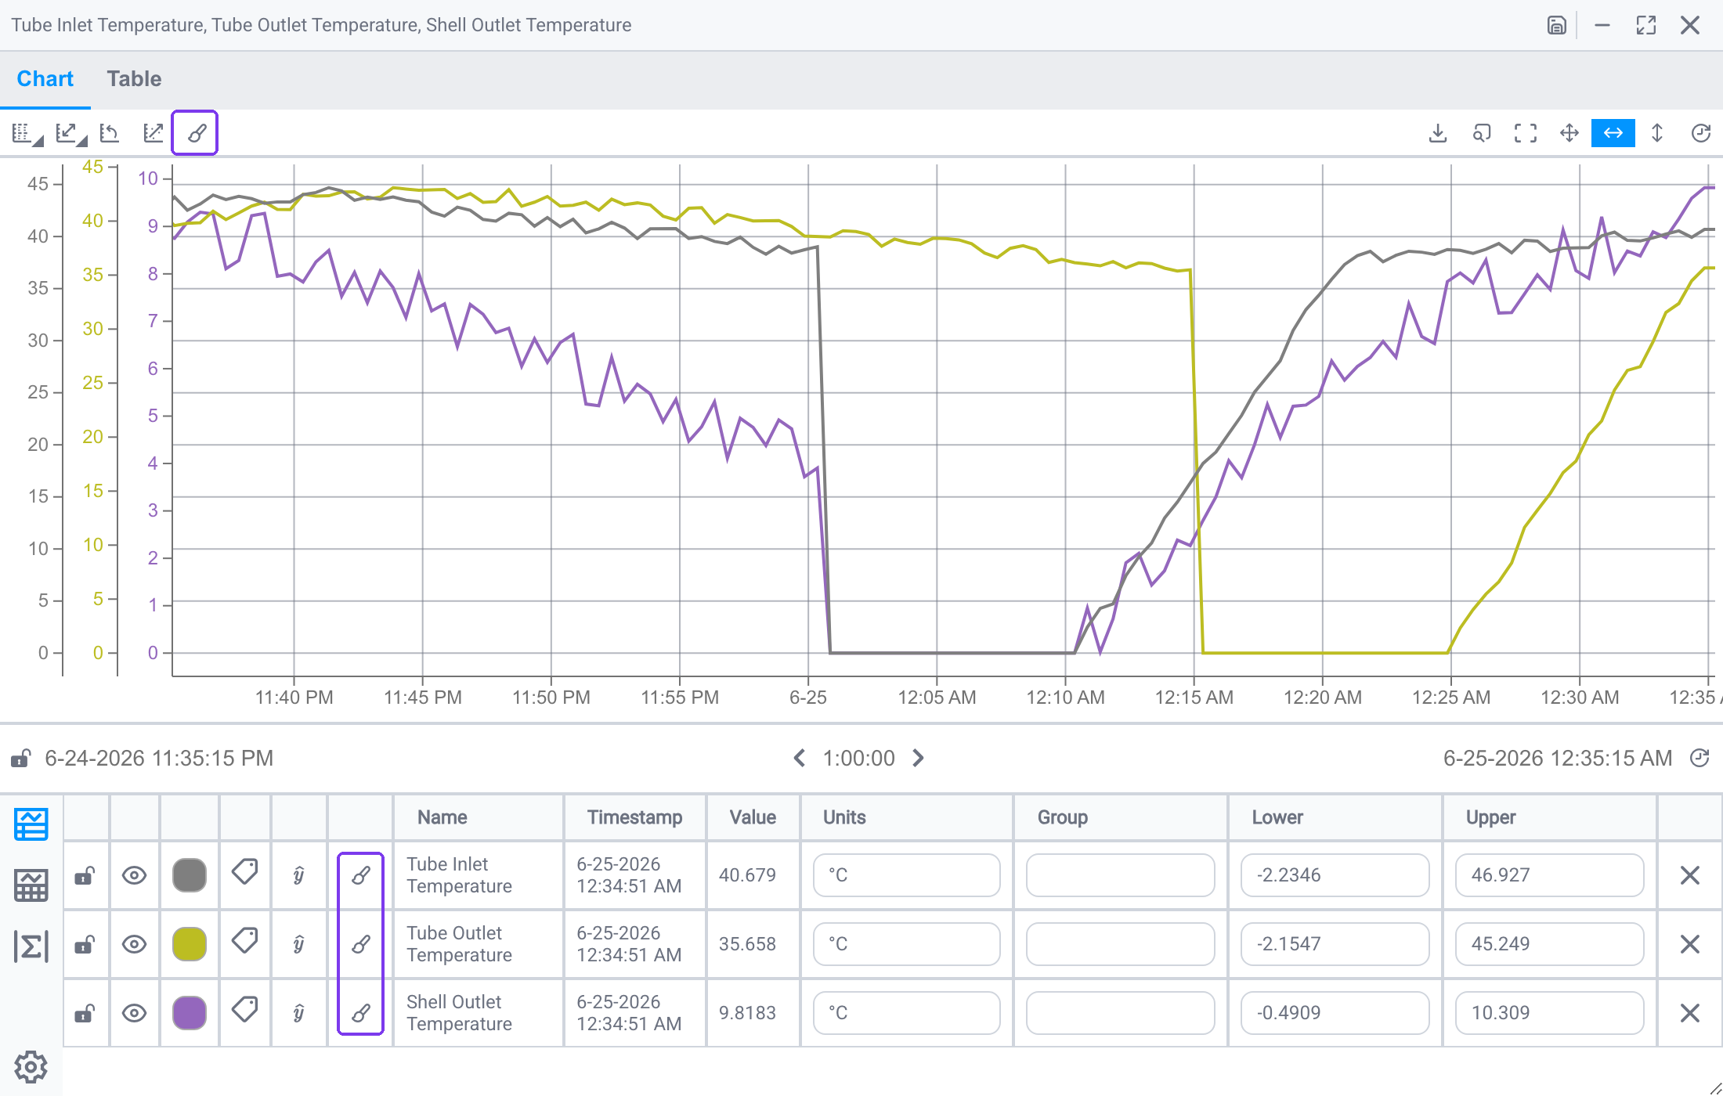The width and height of the screenshot is (1723, 1096).
Task: Fit chart to full extent
Action: coord(1526,134)
